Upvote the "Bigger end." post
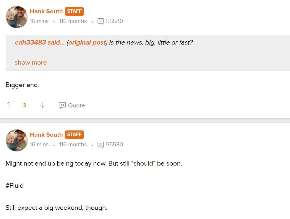The height and width of the screenshot is (219, 290). tap(9, 105)
